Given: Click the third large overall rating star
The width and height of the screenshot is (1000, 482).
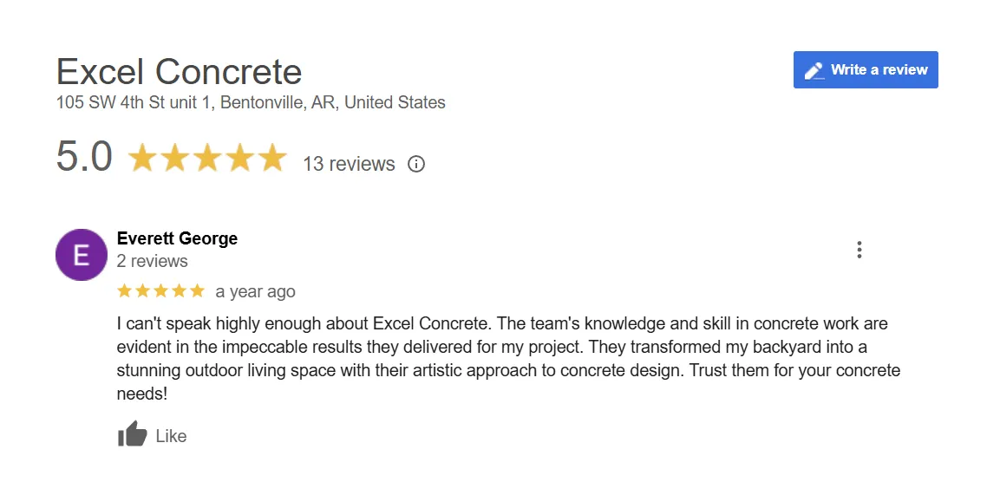Looking at the screenshot, I should pyautogui.click(x=207, y=159).
